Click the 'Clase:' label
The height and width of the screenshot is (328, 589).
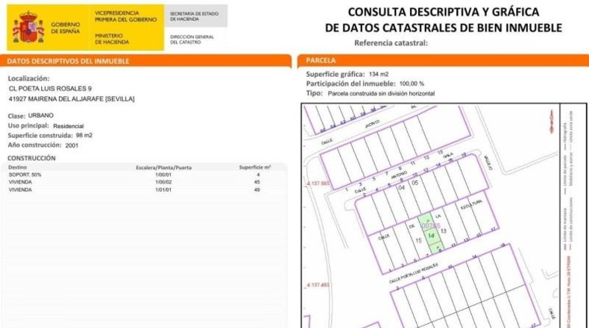click(x=17, y=116)
